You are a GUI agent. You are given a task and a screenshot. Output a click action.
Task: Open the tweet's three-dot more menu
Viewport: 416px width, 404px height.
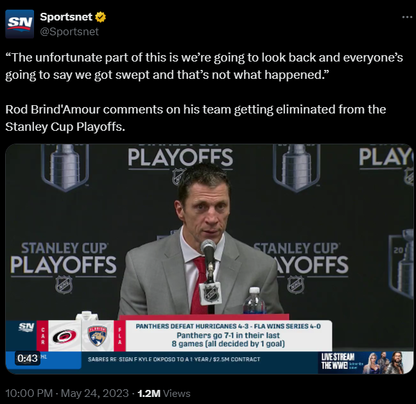click(407, 17)
